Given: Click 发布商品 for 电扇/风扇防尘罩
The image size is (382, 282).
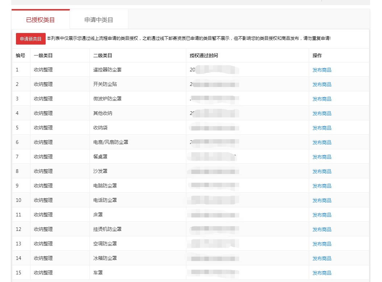Looking at the screenshot, I should coord(322,142).
